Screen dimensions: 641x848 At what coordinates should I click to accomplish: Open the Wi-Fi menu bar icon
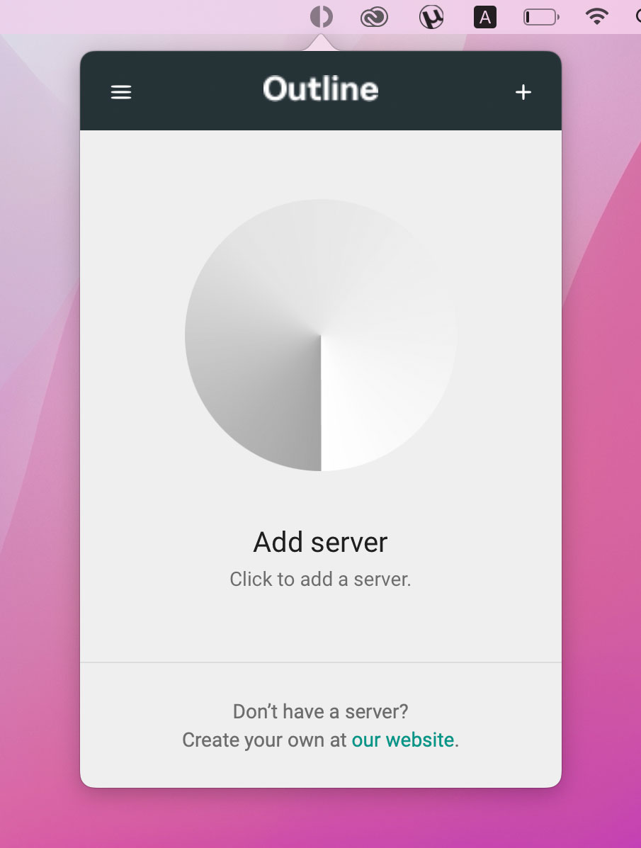click(x=596, y=17)
